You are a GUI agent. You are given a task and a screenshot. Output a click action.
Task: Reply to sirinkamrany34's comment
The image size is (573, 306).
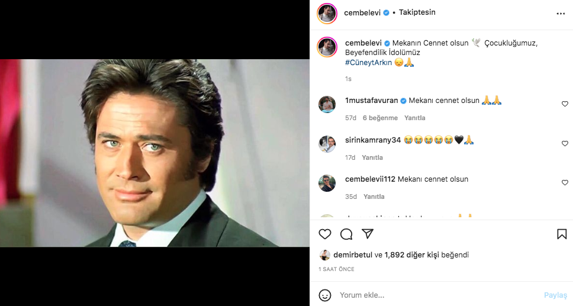tap(372, 157)
